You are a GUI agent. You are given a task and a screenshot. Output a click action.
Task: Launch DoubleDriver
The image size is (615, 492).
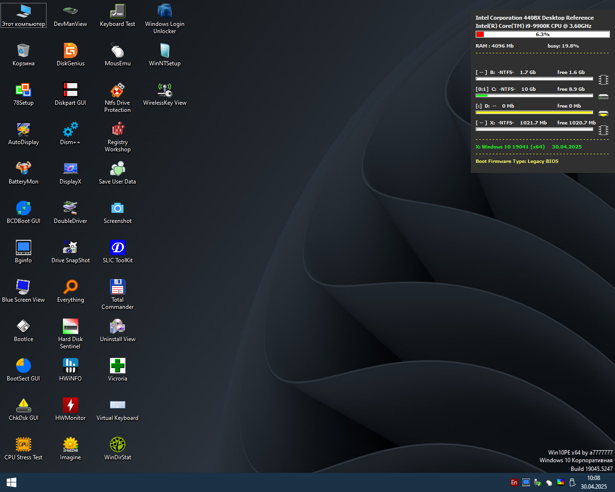(70, 212)
